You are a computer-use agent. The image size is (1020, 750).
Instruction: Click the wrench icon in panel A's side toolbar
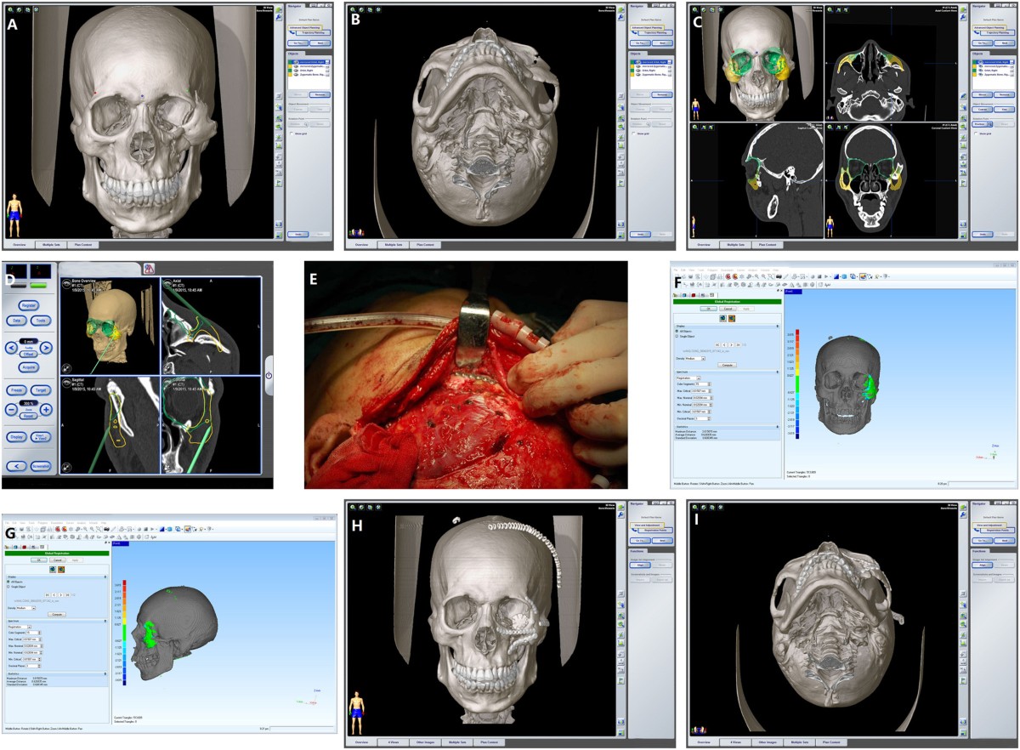coord(279,17)
